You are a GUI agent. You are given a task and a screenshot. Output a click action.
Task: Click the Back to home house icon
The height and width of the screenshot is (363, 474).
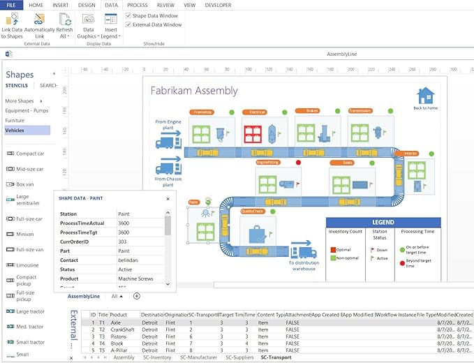pos(425,96)
